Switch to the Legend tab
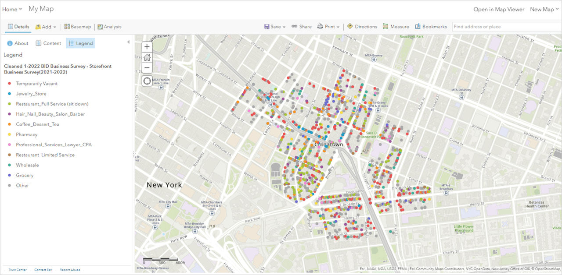Image resolution: width=562 pixels, height=275 pixels. (x=80, y=43)
